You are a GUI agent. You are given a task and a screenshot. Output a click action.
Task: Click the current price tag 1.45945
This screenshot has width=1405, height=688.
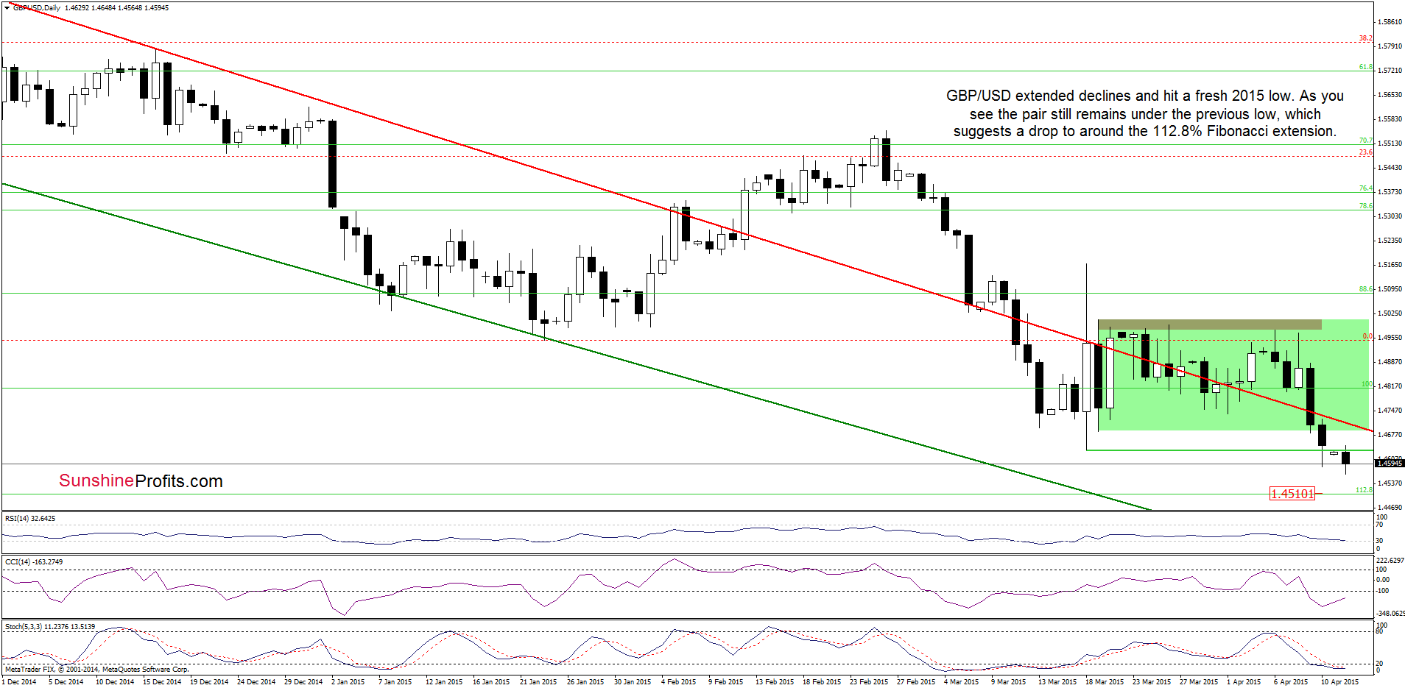tap(1390, 463)
